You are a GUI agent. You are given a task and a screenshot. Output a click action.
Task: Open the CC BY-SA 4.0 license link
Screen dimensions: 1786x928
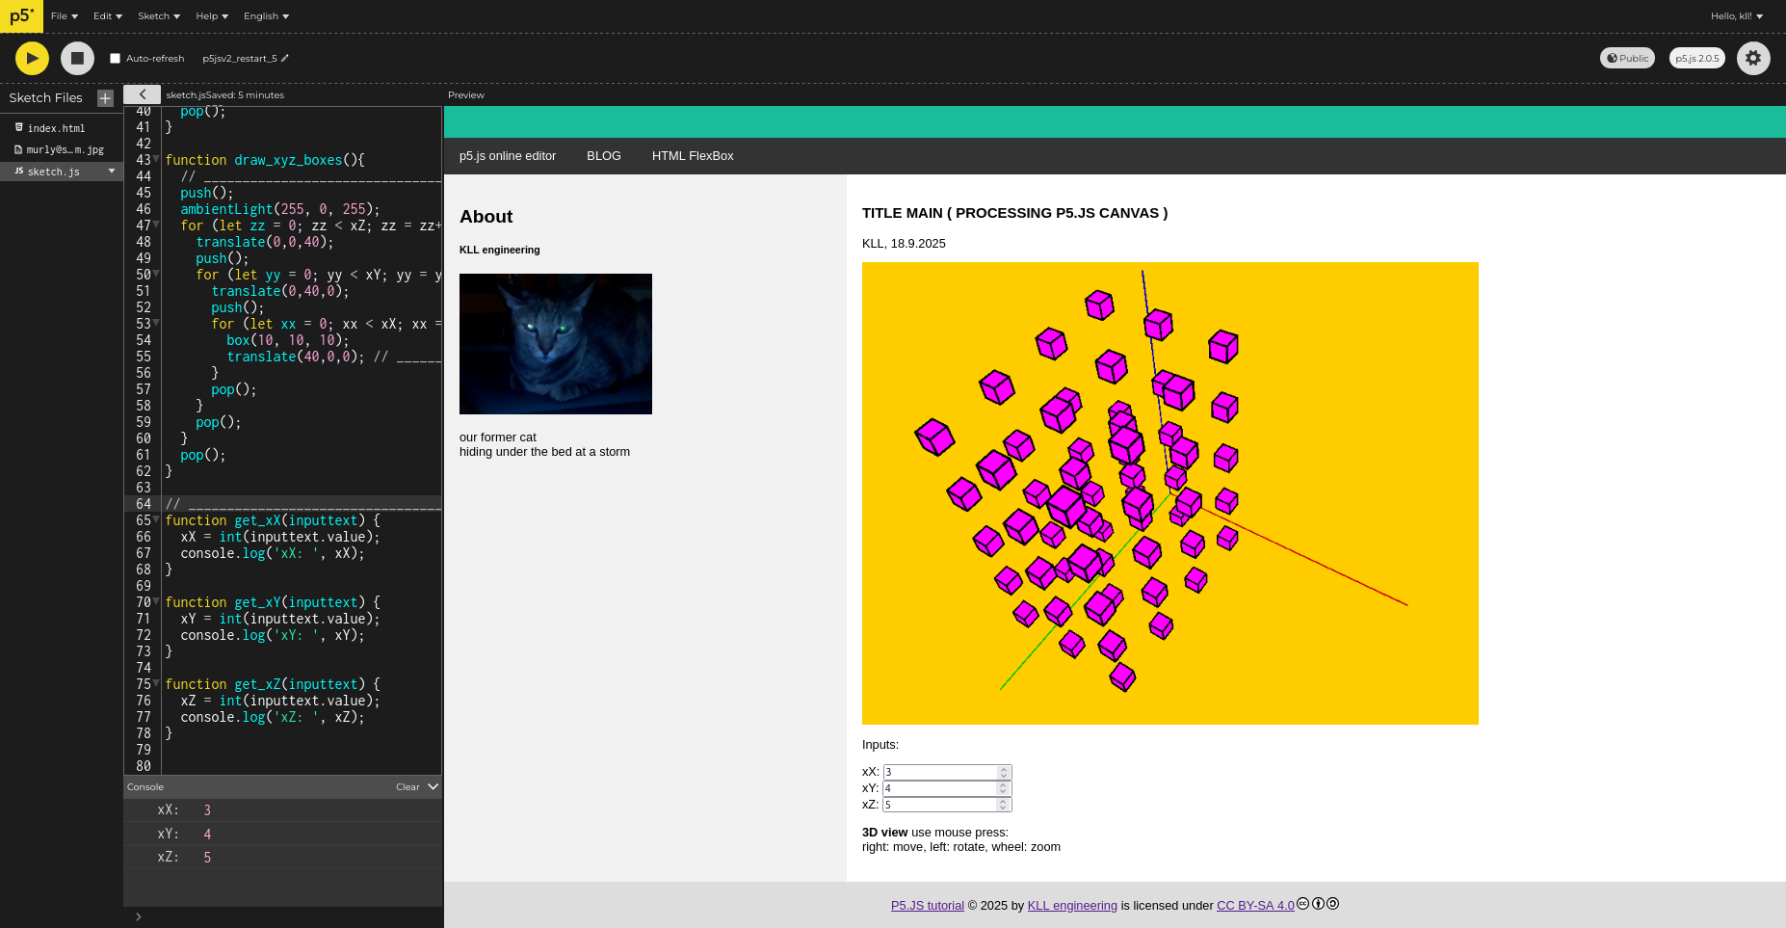click(1254, 906)
